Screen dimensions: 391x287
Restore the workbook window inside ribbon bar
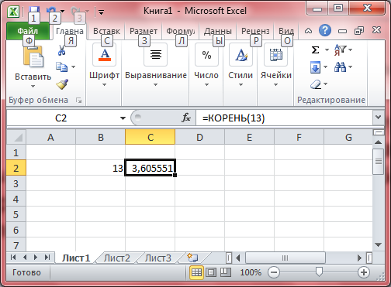coord(359,31)
